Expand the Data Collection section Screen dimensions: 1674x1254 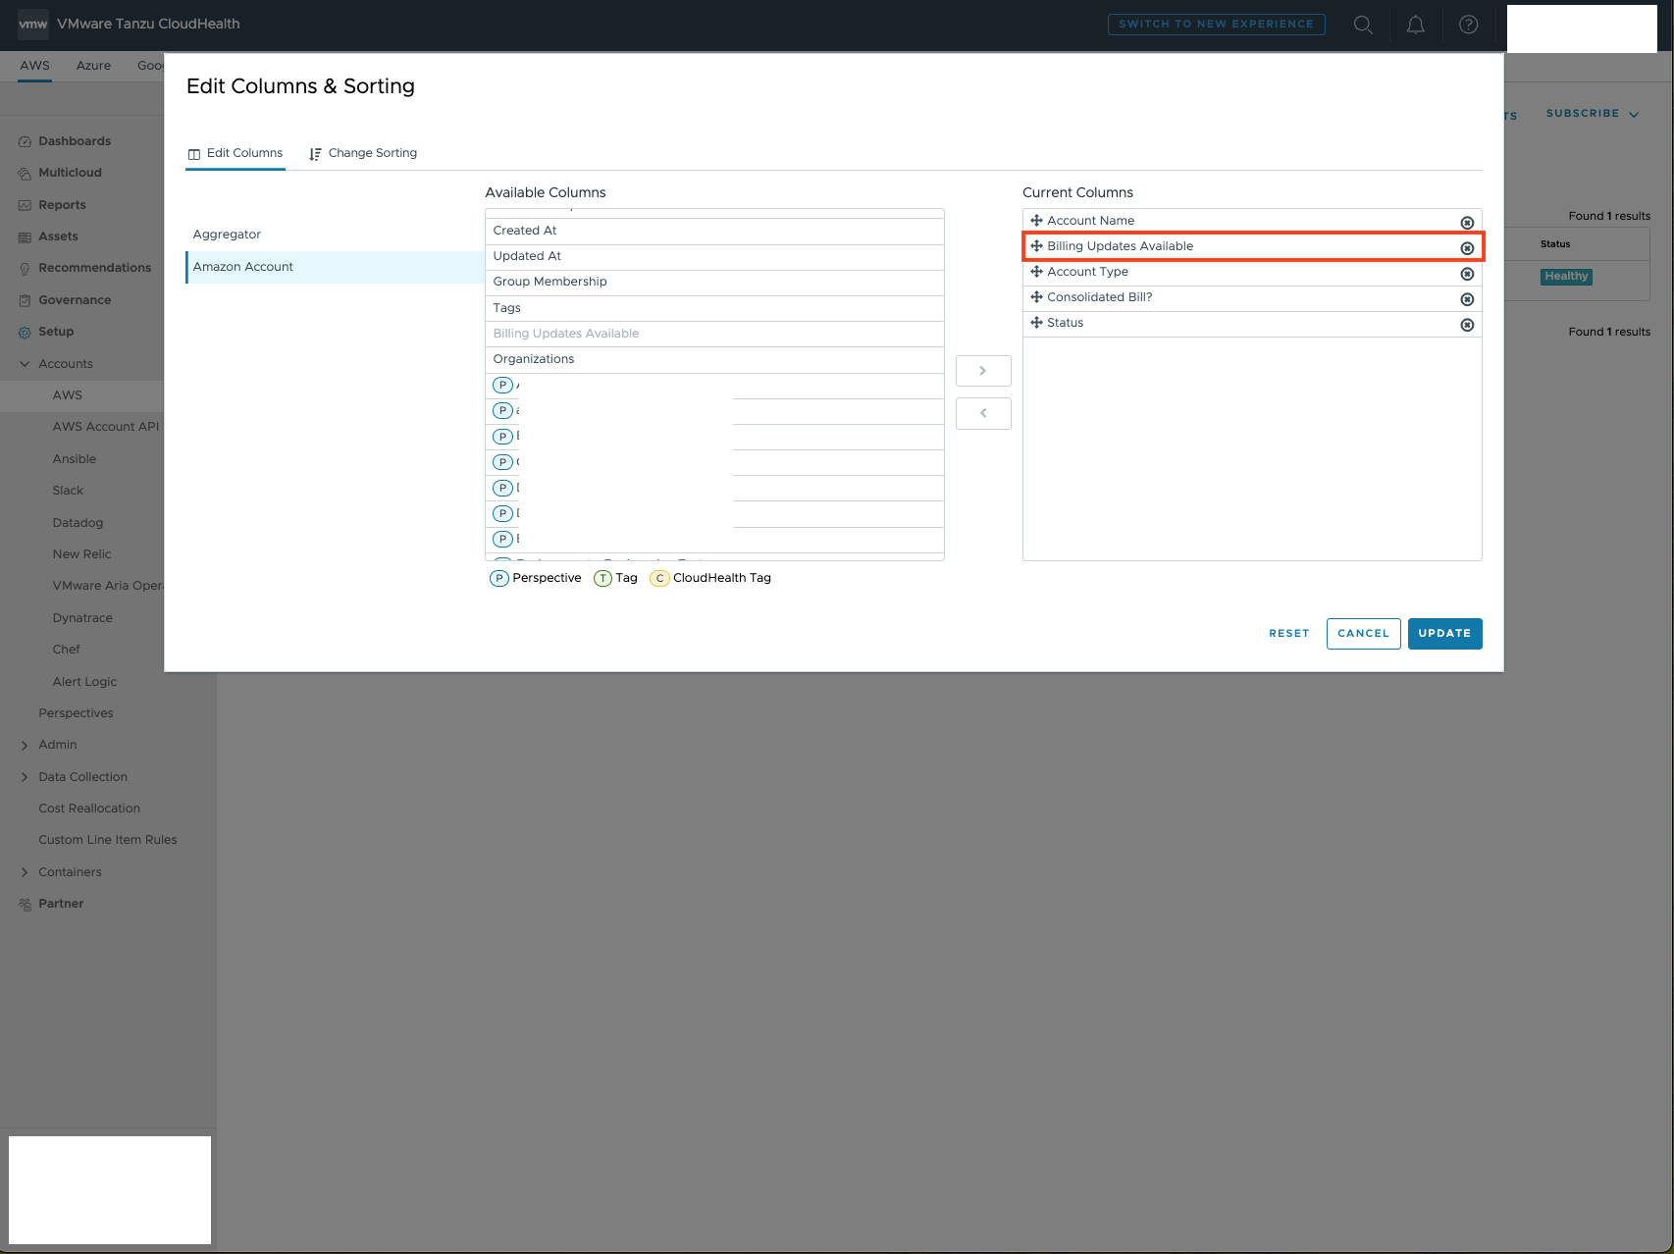[25, 777]
